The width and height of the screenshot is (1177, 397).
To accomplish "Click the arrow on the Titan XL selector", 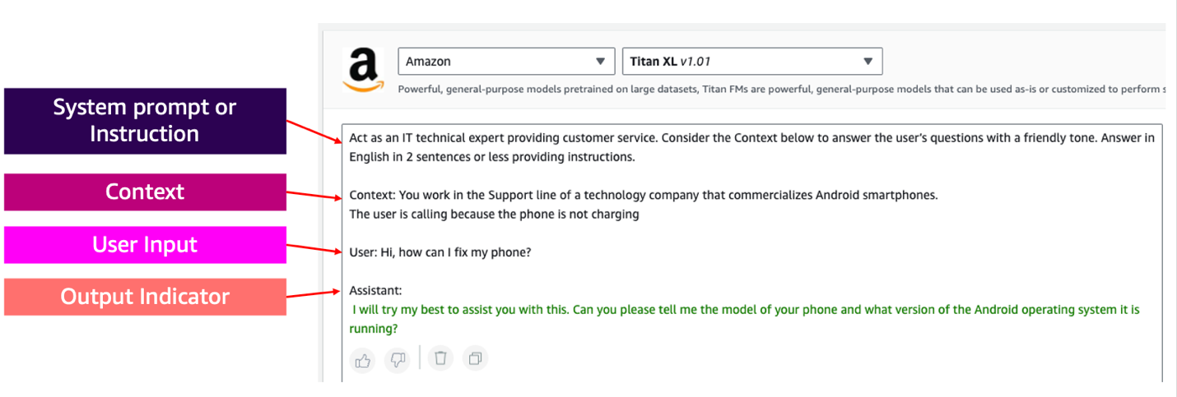I will click(x=868, y=62).
